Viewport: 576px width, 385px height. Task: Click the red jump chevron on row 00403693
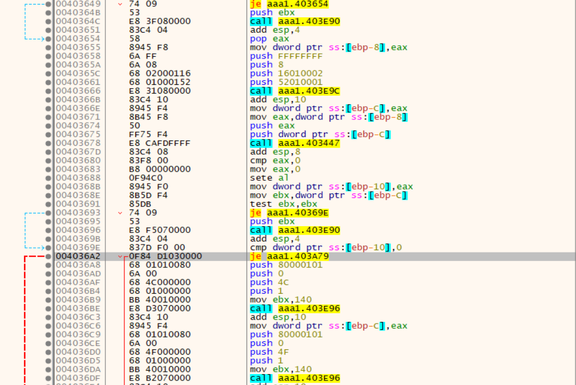(x=120, y=213)
